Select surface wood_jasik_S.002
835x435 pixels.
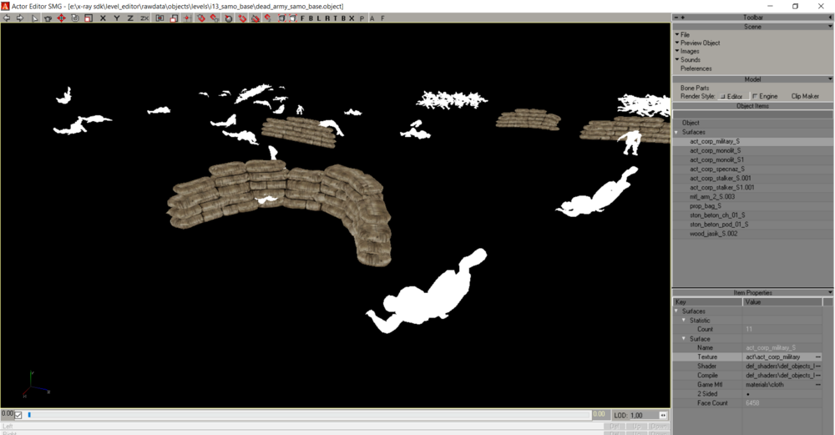[714, 234]
